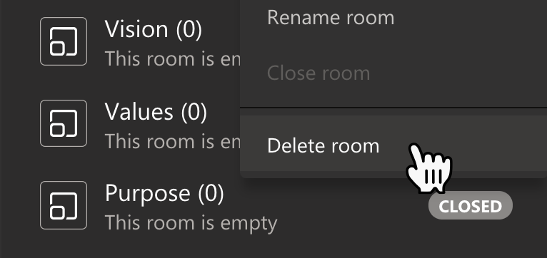547x258 pixels.
Task: Click the (0) participant count beside Values
Action: point(194,112)
